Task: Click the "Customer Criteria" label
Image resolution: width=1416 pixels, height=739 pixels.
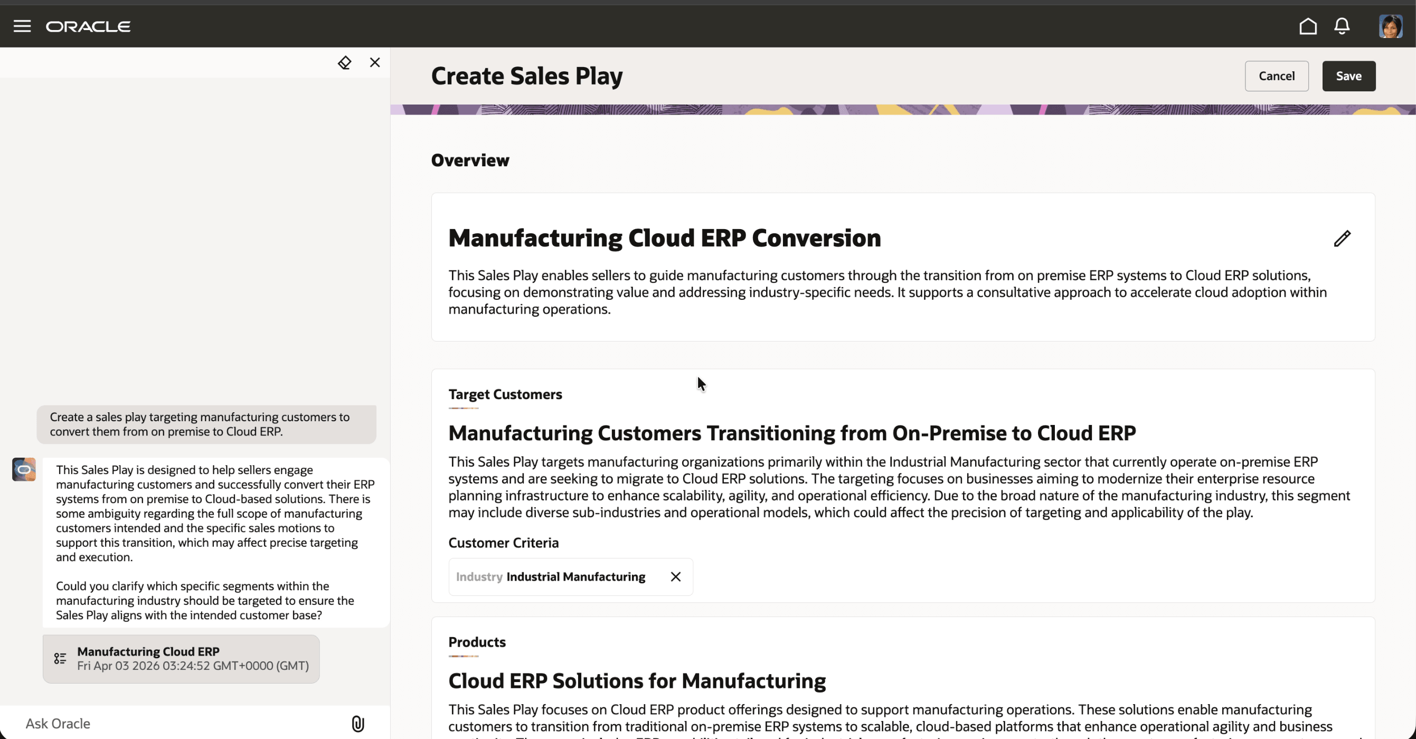Action: click(x=504, y=543)
